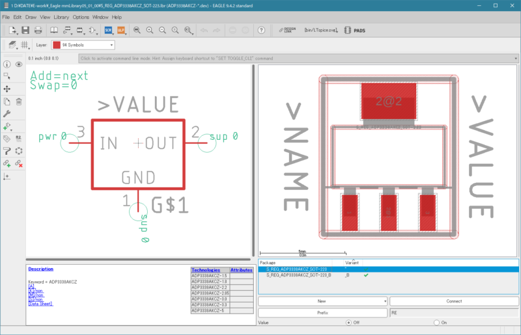The image size is (521, 335).
Task: Click the PADS toolbar button
Action: pos(355,30)
